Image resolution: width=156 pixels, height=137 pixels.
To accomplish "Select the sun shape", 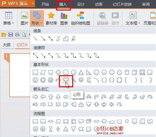I will 81,80.
